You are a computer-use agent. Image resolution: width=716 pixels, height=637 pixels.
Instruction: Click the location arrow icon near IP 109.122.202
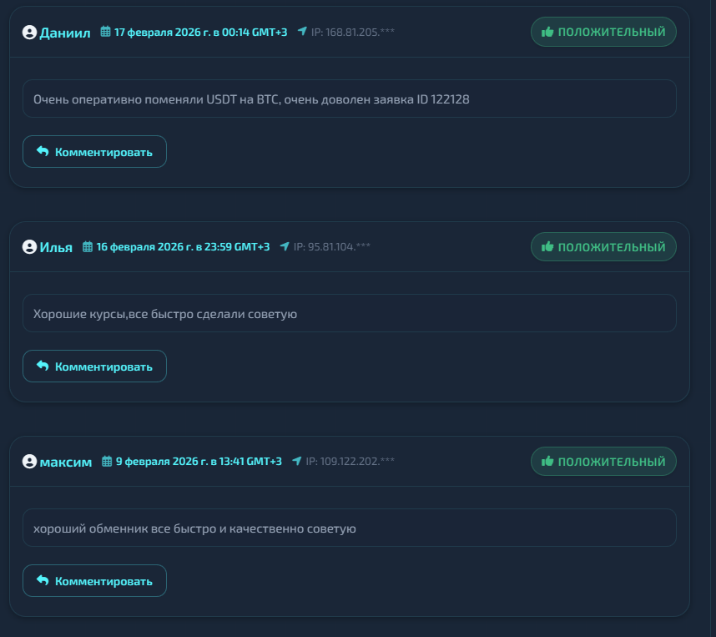coord(297,461)
